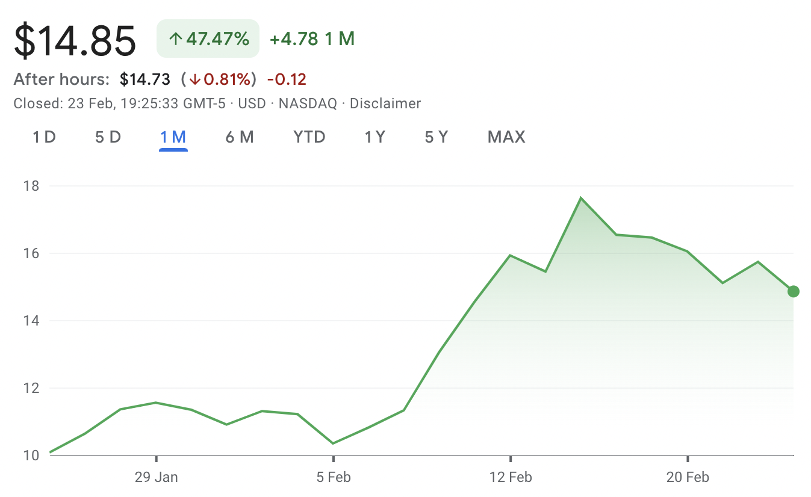Click the active 1 M tab

click(173, 137)
